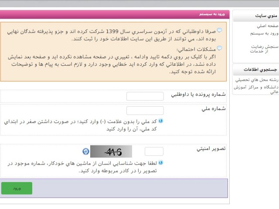Click the captcha number image
Image resolution: width=279 pixels, height=209 pixels.
coord(111,152)
